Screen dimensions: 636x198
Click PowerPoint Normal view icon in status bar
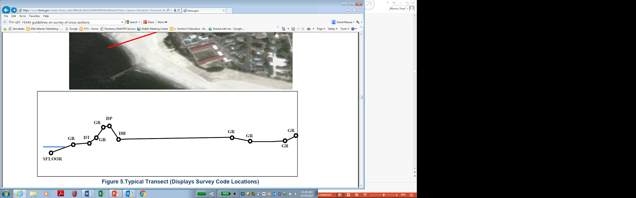coord(340,195)
